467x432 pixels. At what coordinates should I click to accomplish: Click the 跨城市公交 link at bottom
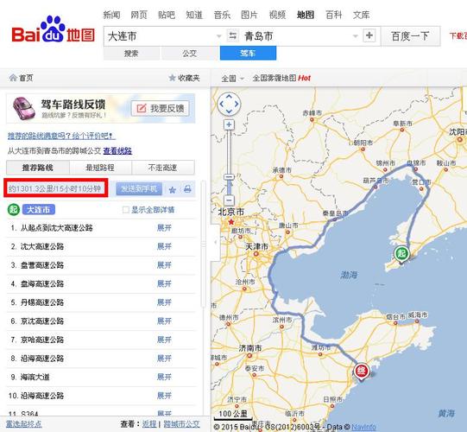(181, 424)
